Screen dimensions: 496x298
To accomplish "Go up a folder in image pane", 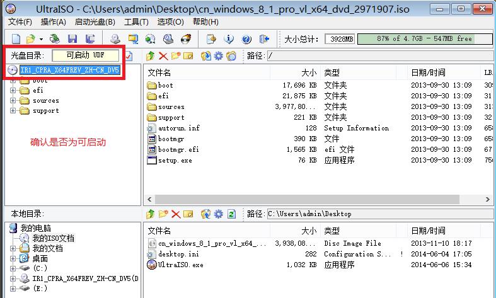I will [x=150, y=56].
